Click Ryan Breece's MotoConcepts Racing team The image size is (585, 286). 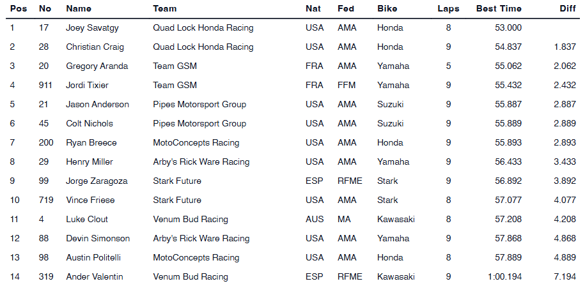196,143
